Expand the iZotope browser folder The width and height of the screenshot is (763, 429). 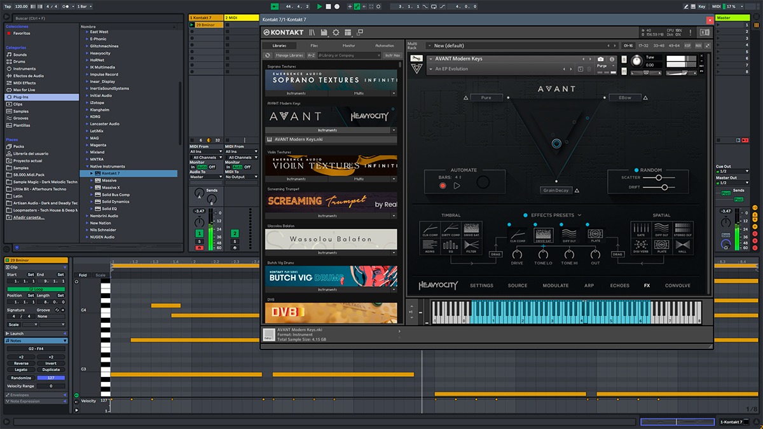point(88,102)
